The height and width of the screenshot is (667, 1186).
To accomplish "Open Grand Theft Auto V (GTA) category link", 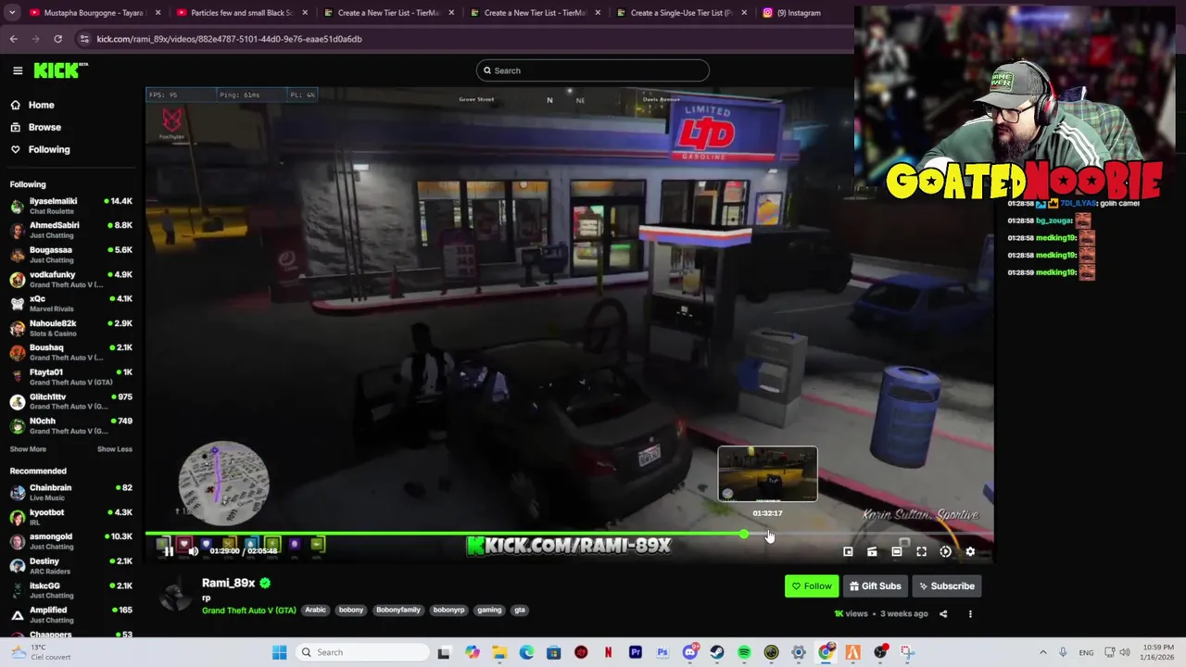I will pyautogui.click(x=249, y=610).
